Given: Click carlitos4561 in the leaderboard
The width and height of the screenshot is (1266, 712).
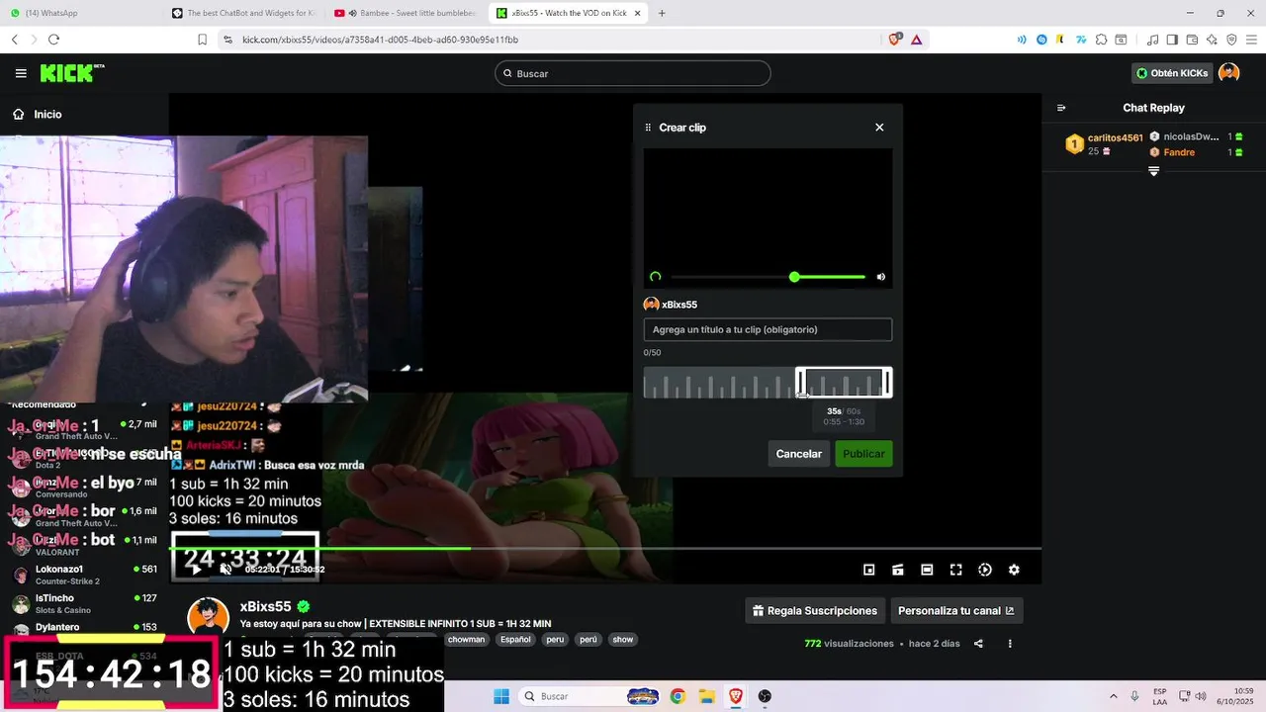Looking at the screenshot, I should tap(1115, 137).
